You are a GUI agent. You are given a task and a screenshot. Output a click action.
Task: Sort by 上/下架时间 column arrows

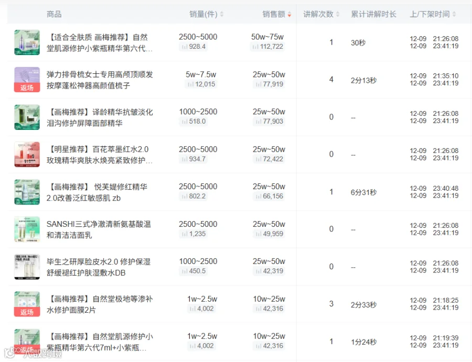click(x=454, y=14)
